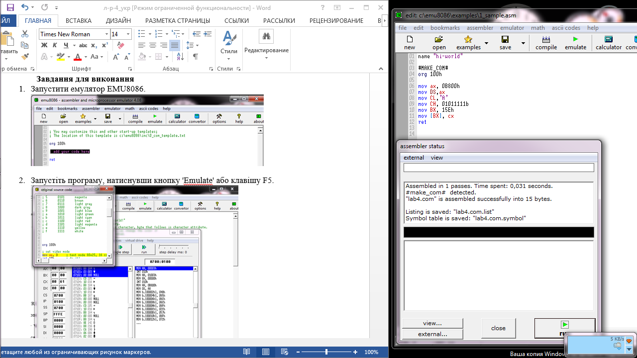637x358 pixels.
Task: Pick the Format Painter brush
Action: [x=25, y=57]
